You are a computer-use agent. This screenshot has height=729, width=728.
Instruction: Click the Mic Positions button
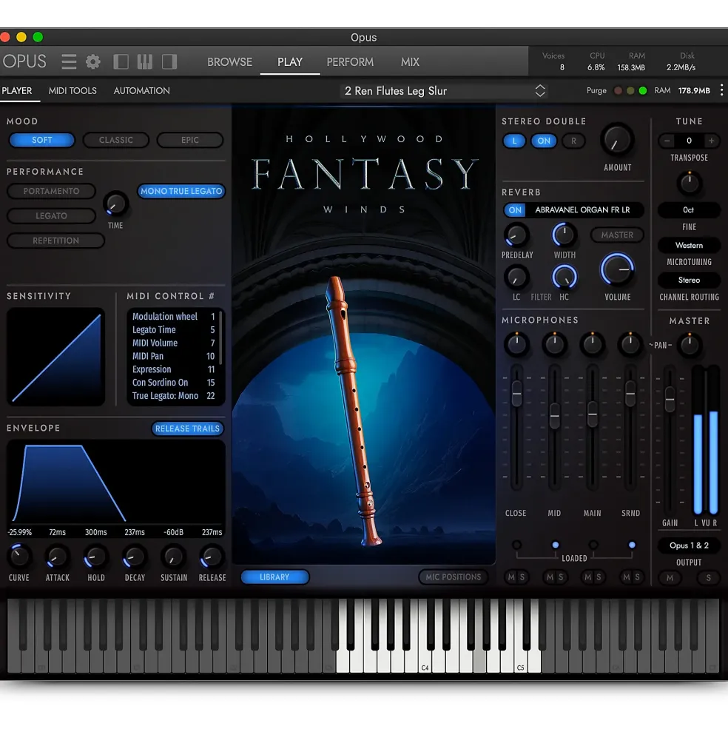(454, 577)
